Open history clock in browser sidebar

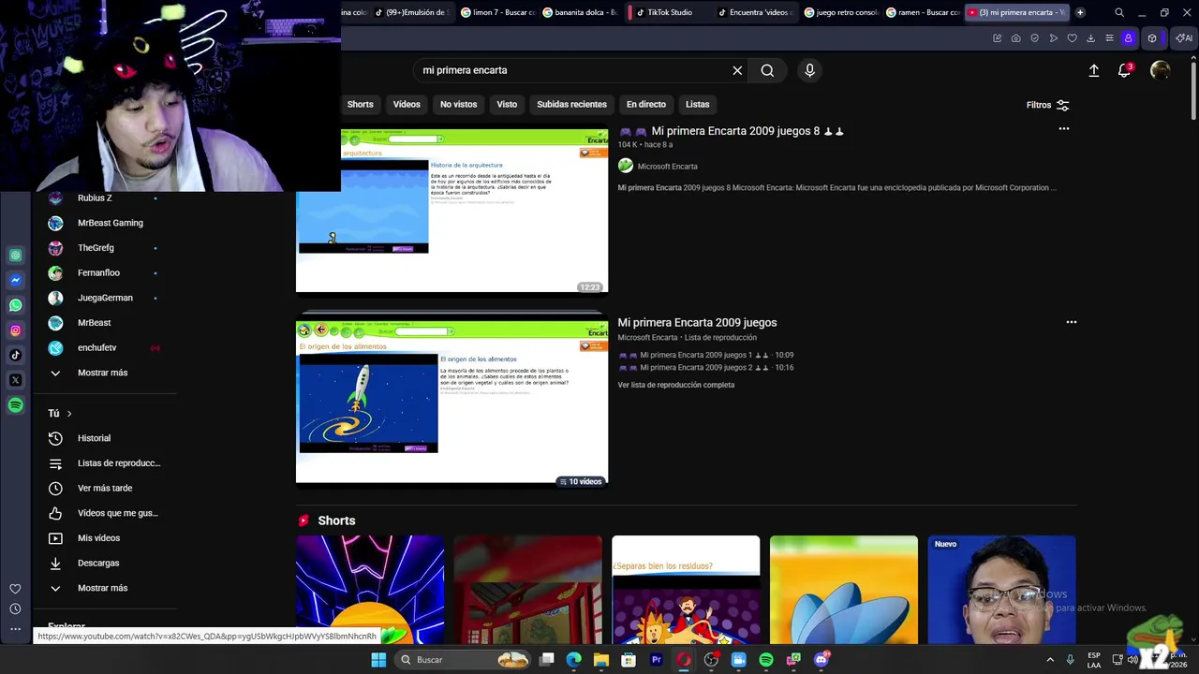[x=15, y=609]
